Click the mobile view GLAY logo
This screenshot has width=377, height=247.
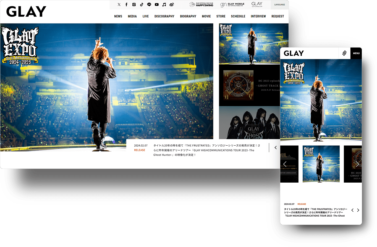point(294,53)
